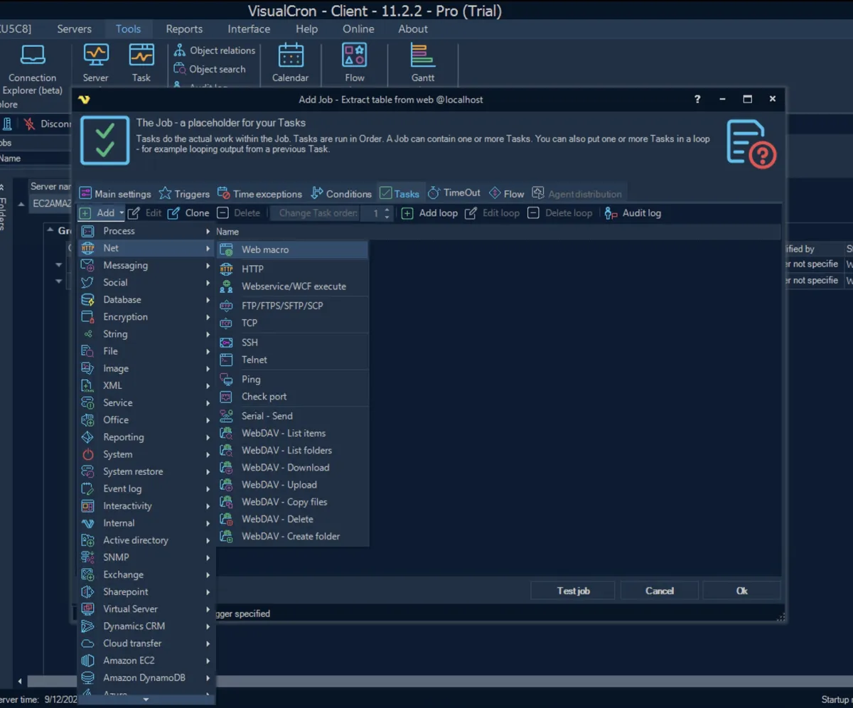Click the Cancel button

[x=660, y=591]
